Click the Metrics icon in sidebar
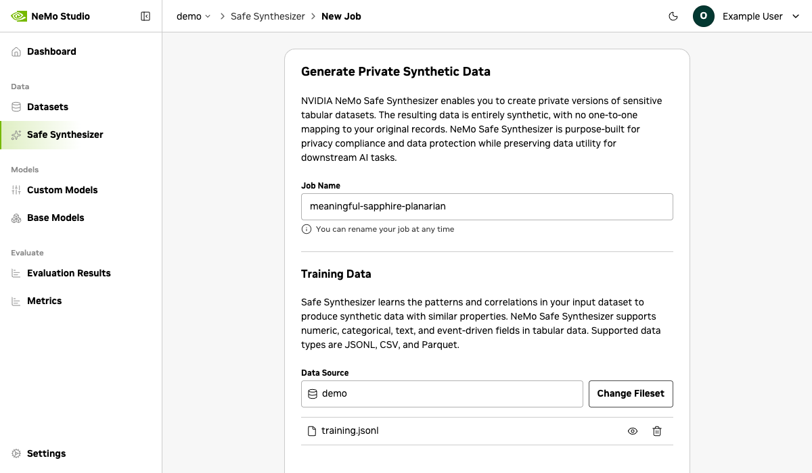The width and height of the screenshot is (812, 473). click(16, 301)
